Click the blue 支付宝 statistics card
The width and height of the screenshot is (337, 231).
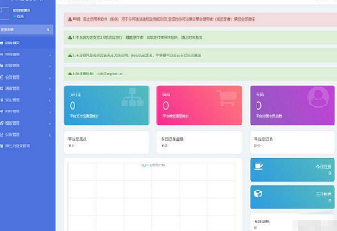[x=106, y=105]
